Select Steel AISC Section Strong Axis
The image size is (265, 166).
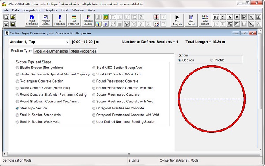(117, 68)
